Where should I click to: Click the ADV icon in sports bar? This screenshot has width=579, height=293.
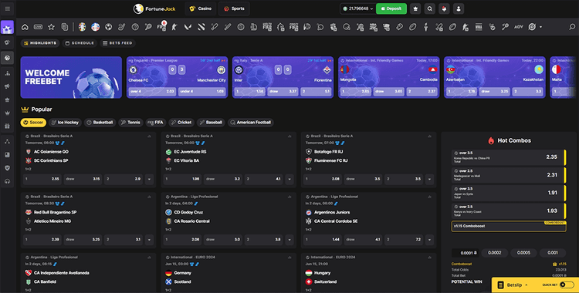click(x=519, y=27)
